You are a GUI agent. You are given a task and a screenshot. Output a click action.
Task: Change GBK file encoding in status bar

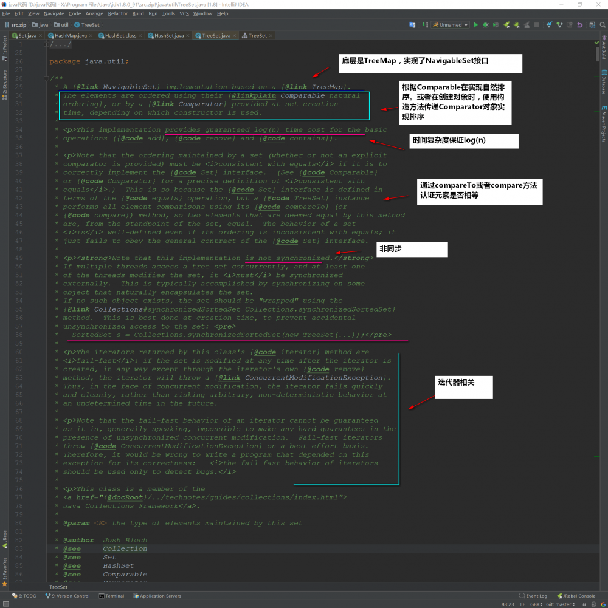pos(536,604)
